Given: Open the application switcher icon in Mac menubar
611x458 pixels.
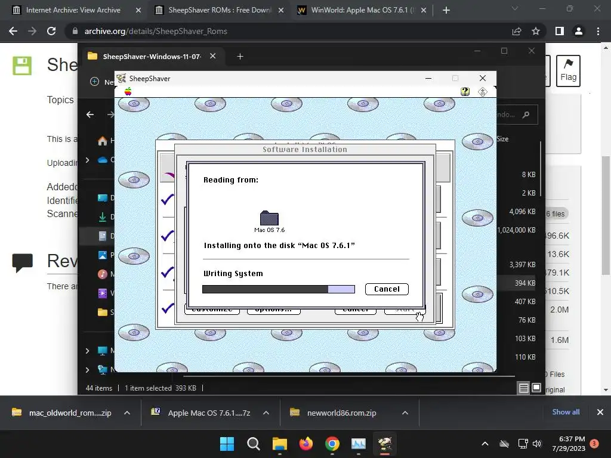Looking at the screenshot, I should click(482, 91).
